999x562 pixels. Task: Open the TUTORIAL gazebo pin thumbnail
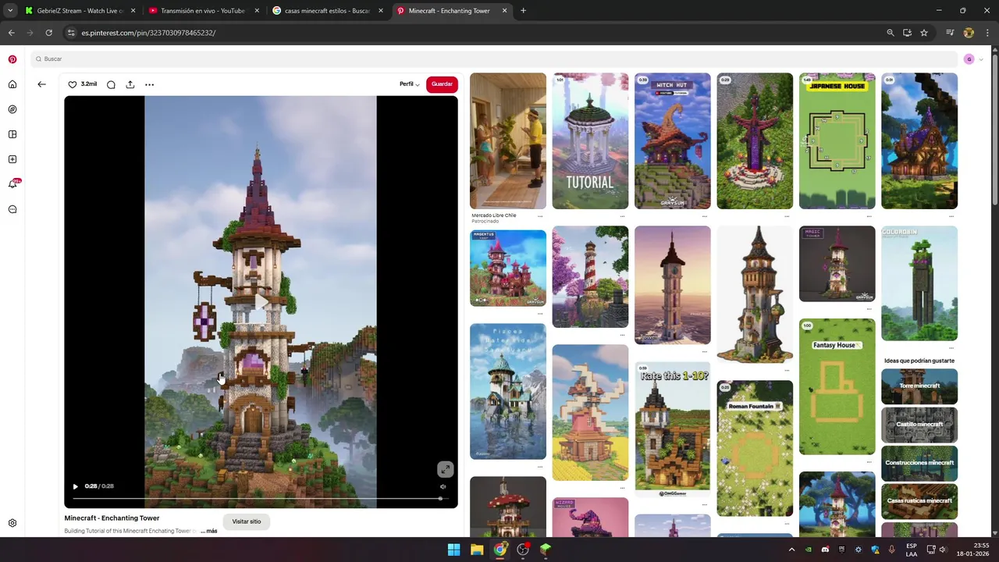coord(590,141)
